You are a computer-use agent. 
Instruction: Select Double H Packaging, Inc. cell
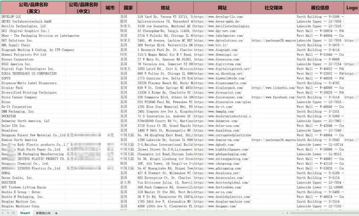(33, 197)
